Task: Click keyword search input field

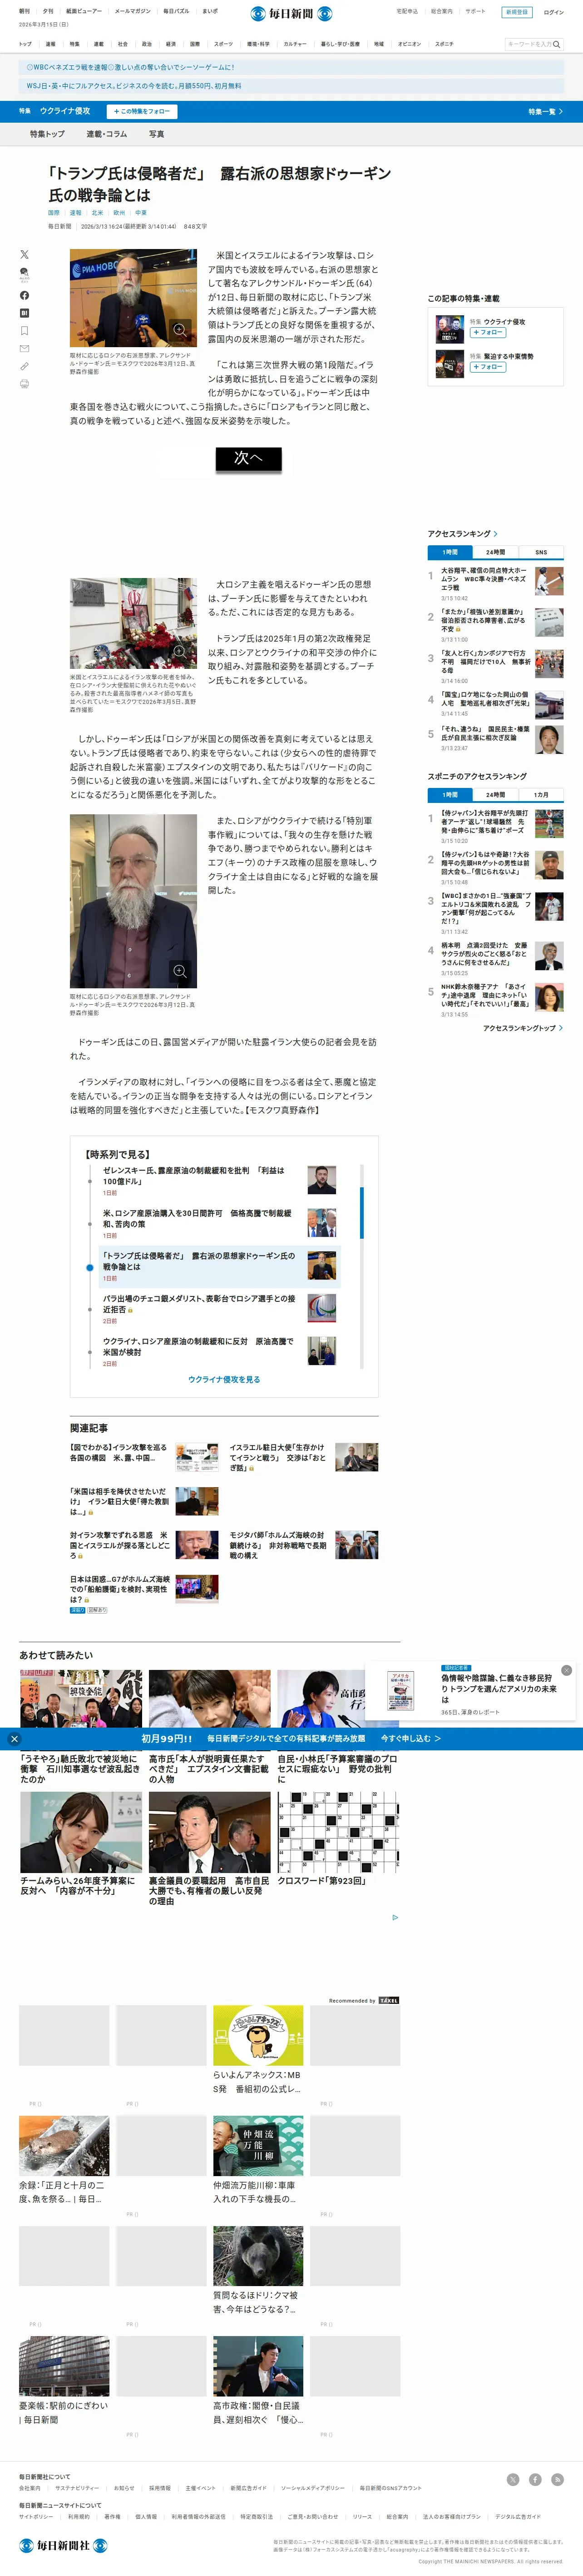Action: coord(528,44)
